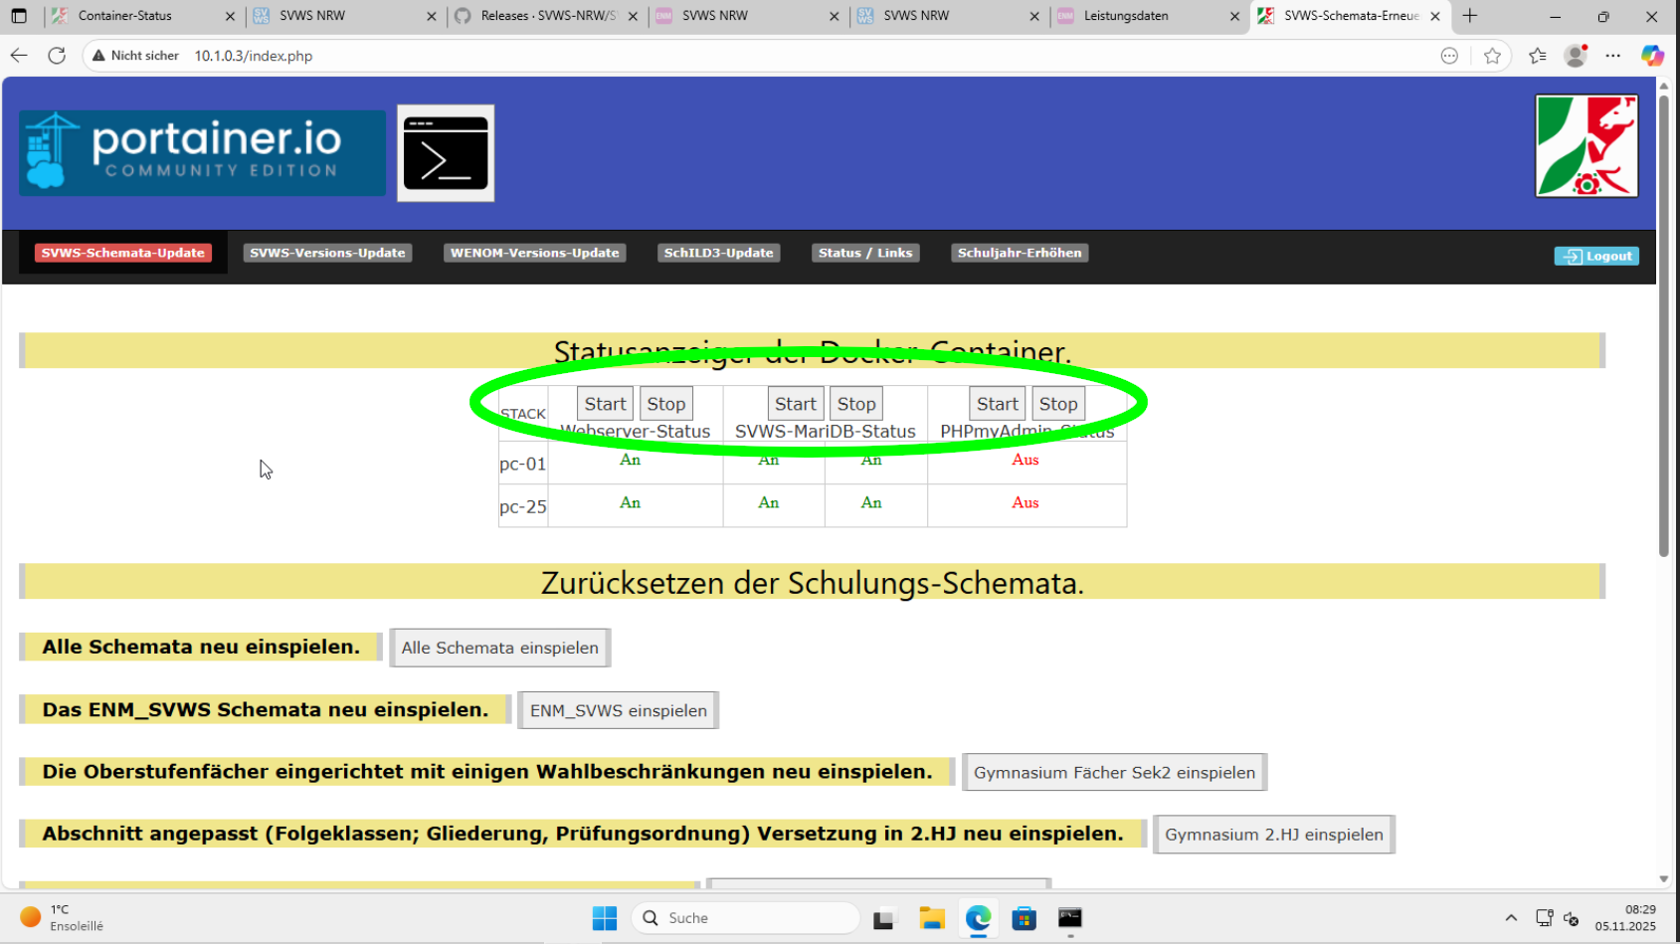
Task: Open the weather widget showing 1°C
Action: (62, 917)
